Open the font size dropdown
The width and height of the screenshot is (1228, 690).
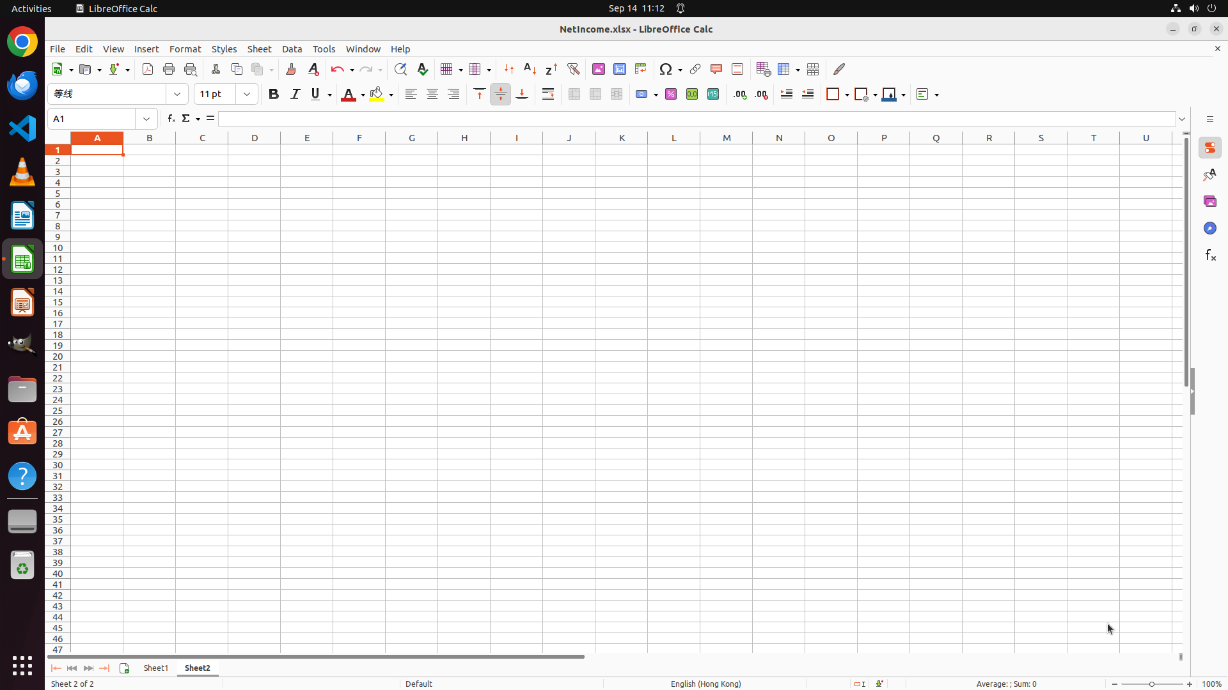247,95
